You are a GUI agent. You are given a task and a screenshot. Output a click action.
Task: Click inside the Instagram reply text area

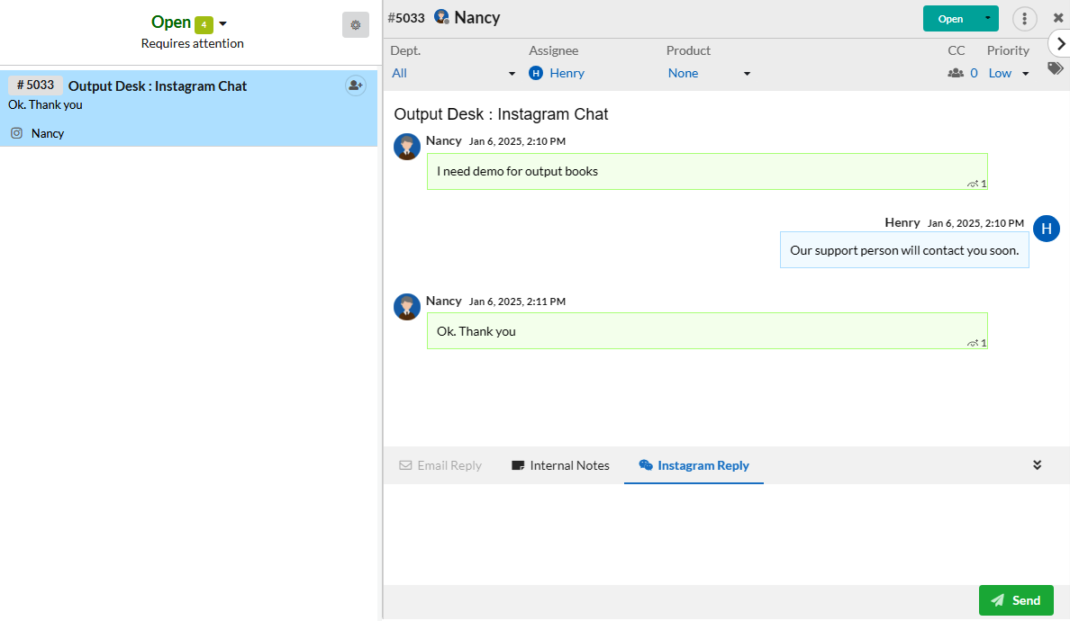coord(727,535)
